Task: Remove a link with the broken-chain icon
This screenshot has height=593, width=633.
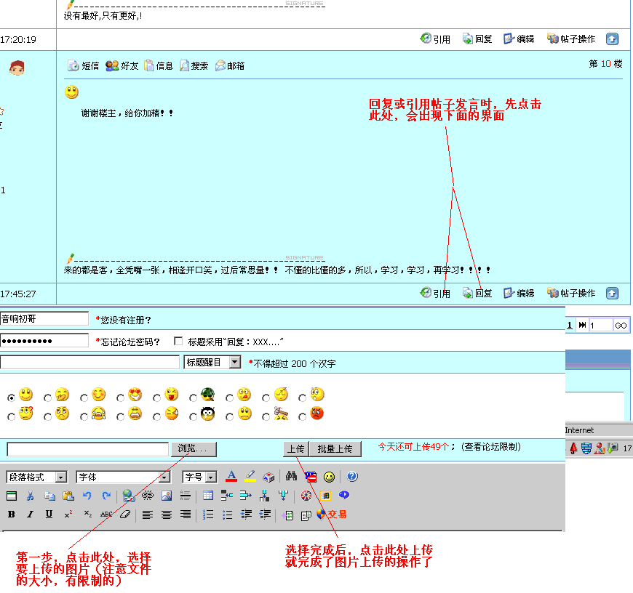Action: click(148, 496)
